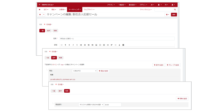This screenshot has height=112, width=214.
Task: Open the お客様 menu
Action: click(x=62, y=10)
